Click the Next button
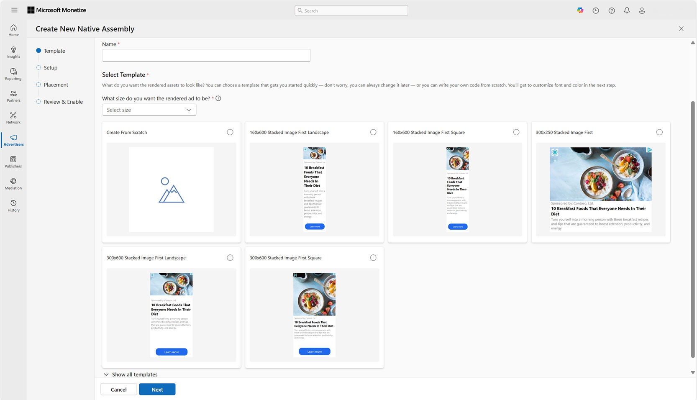This screenshot has height=400, width=697. coord(157,389)
